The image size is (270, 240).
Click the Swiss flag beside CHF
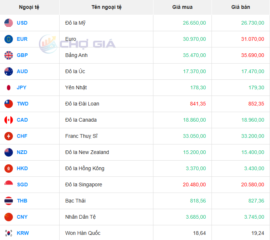click(8, 136)
